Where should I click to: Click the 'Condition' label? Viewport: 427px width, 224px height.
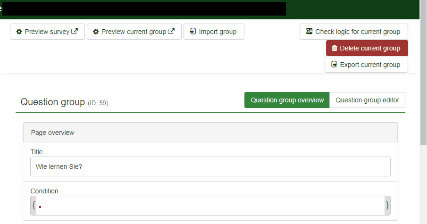(44, 191)
